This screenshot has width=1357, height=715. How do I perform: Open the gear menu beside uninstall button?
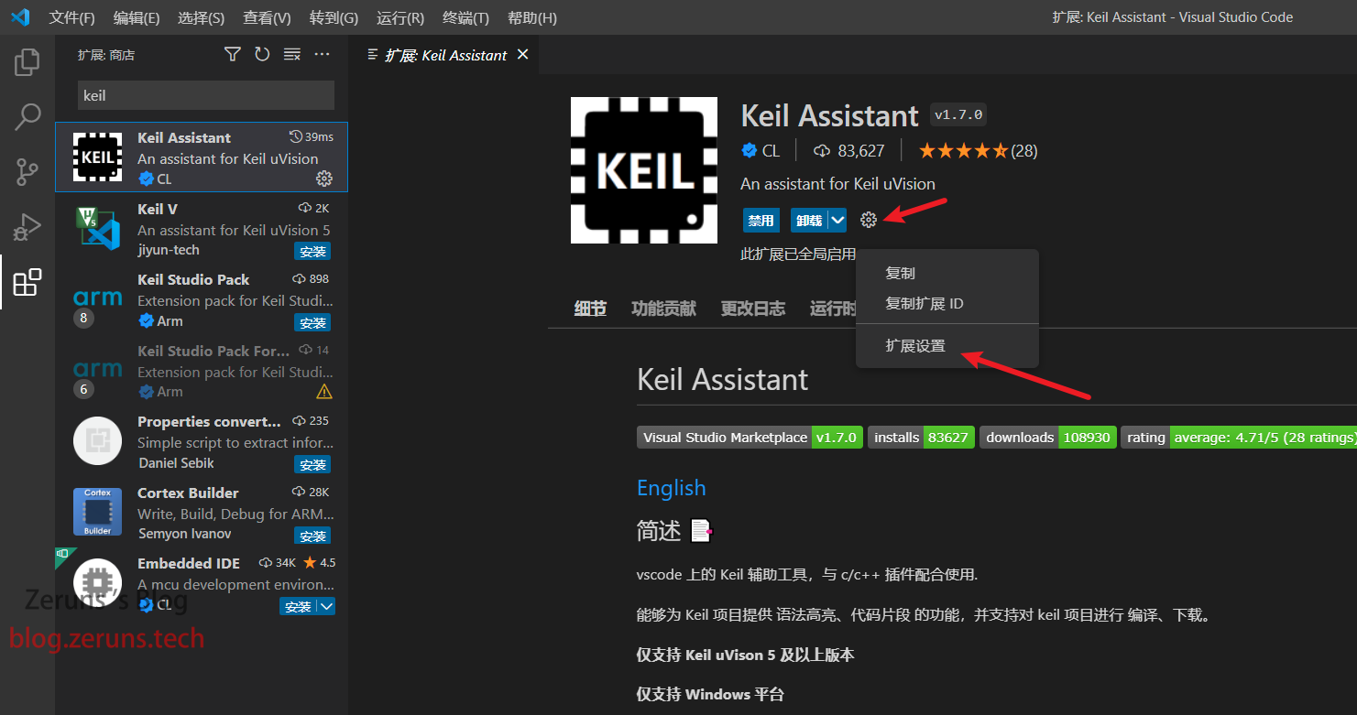tap(869, 220)
